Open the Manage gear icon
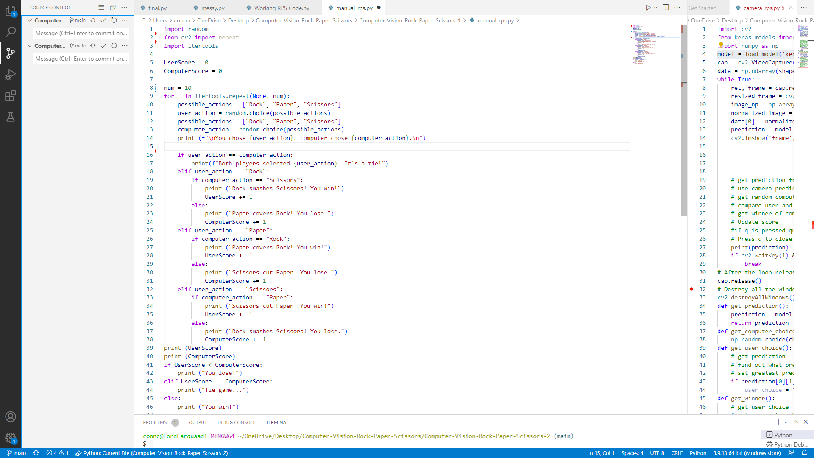 point(11,438)
